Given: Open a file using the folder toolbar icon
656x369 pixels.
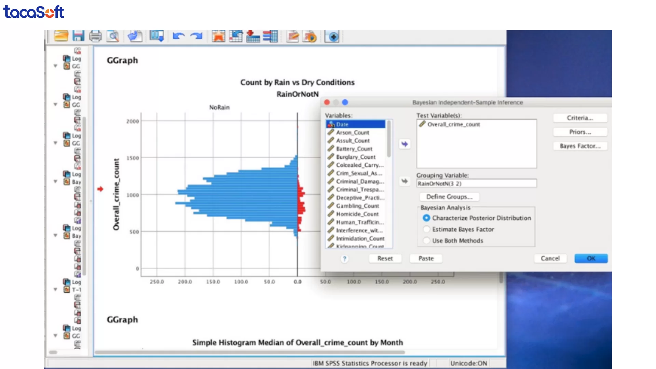Looking at the screenshot, I should point(61,36).
